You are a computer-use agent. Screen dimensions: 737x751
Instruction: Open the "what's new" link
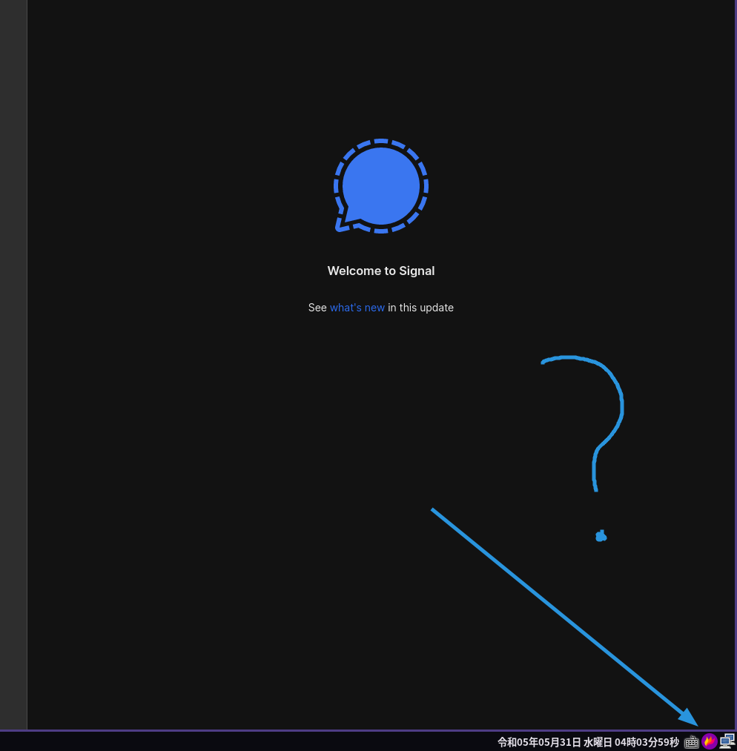(x=357, y=307)
